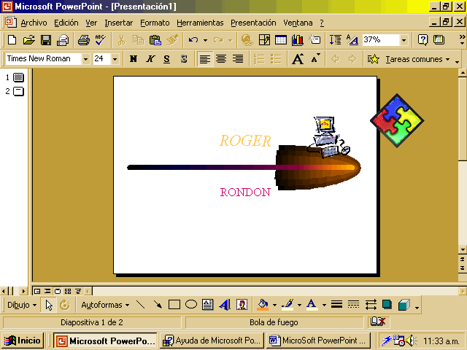467x350 pixels.
Task: Expand fill color dropdown arrow
Action: tap(274, 305)
